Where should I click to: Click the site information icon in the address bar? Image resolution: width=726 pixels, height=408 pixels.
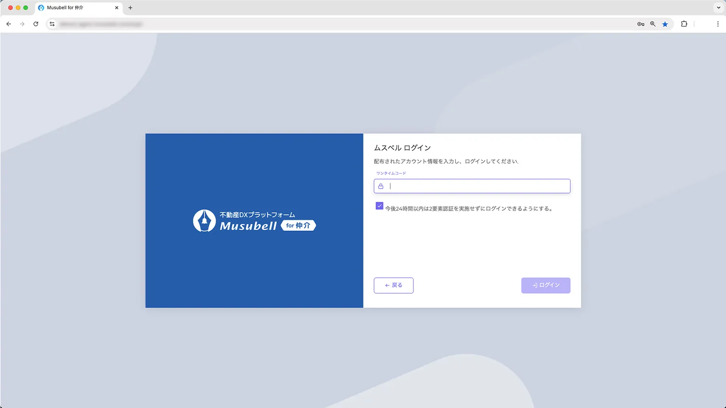pyautogui.click(x=52, y=24)
